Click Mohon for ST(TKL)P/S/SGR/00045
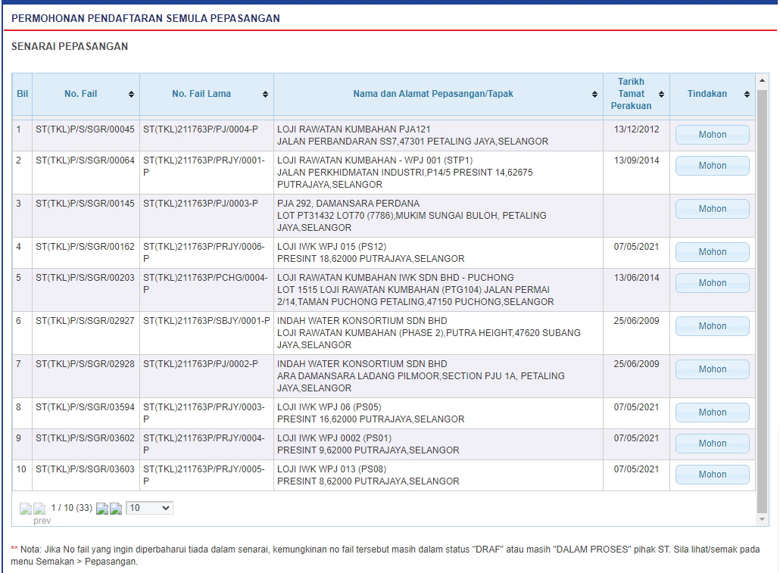 (x=713, y=135)
